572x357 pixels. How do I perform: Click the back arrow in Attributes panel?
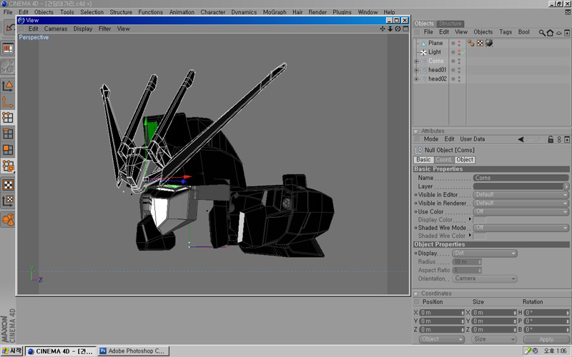click(521, 139)
